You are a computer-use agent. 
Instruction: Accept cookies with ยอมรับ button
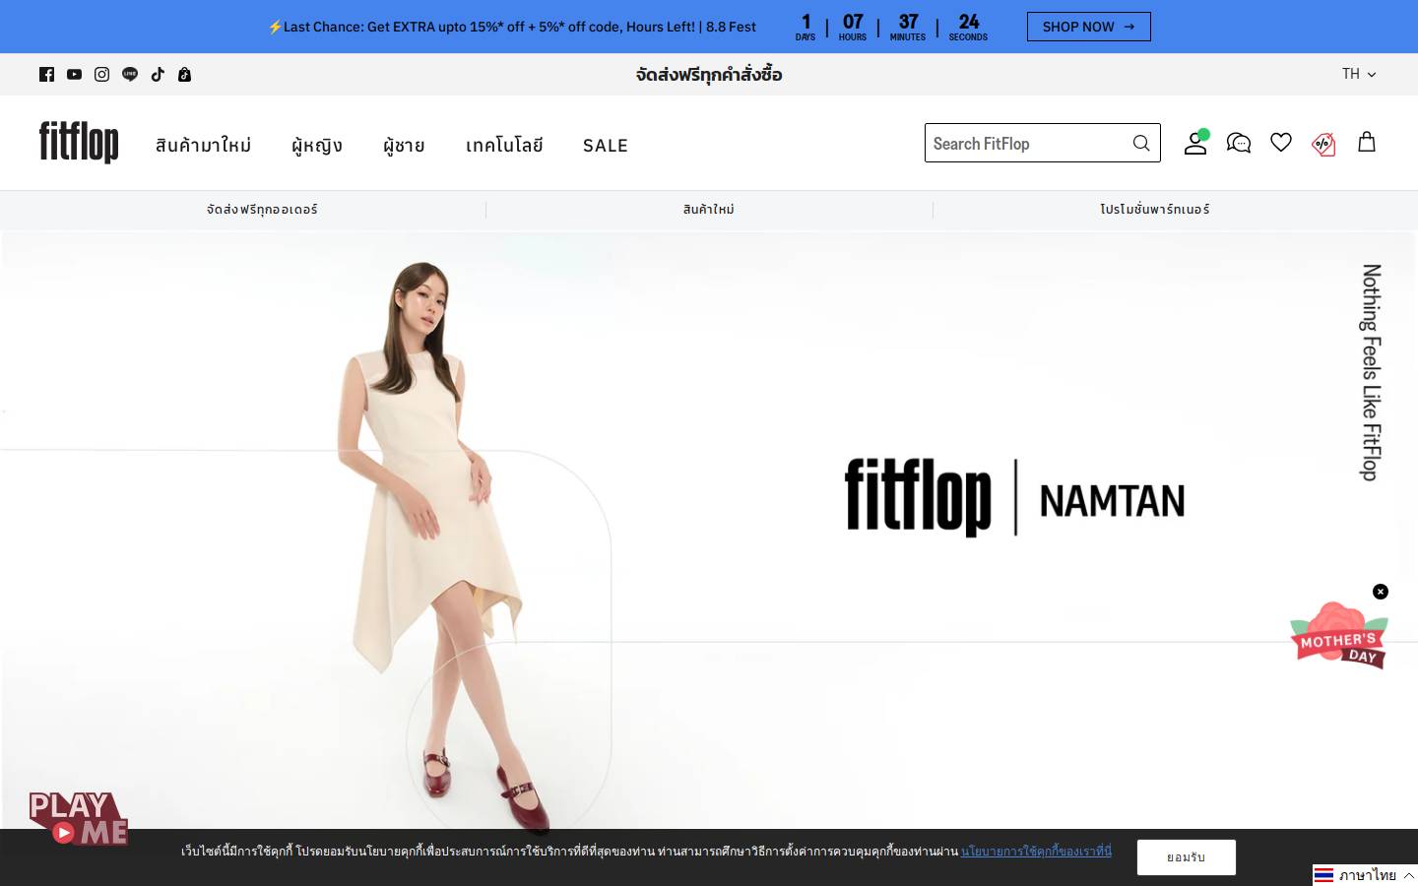(1187, 857)
